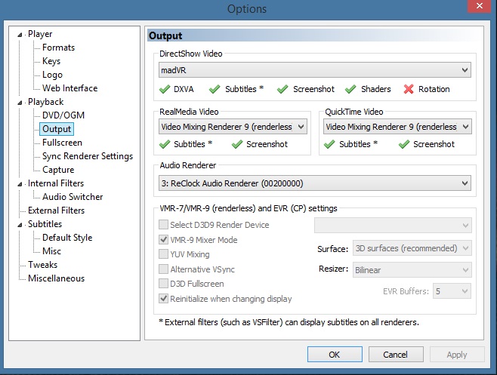Click QuickTime Subtitles green checkmark icon

[x=329, y=144]
